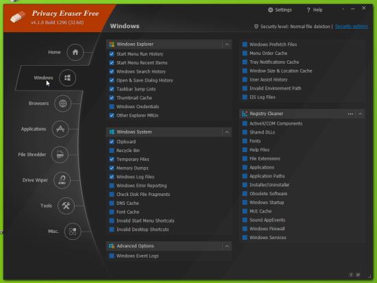377x283 pixels.
Task: Collapse the Registry Cleaner section chevron
Action: tap(360, 114)
